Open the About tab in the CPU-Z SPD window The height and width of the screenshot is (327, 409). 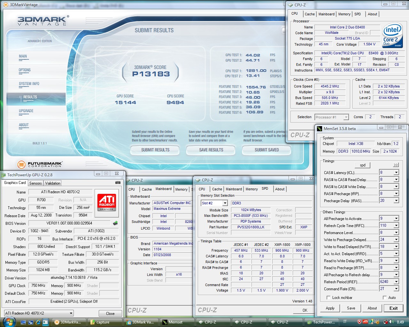280,189
